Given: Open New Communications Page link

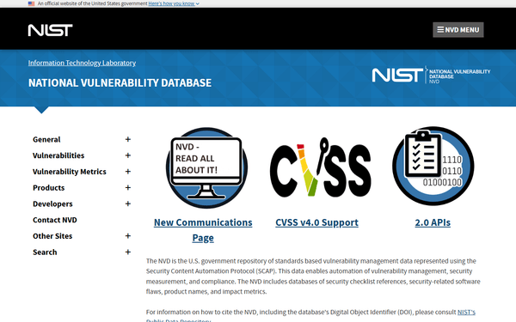Looking at the screenshot, I should coord(203,230).
